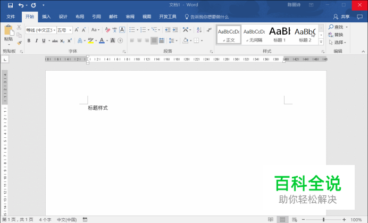The image size is (368, 223).
Task: Switch to the 布局 tab
Action: 80,16
